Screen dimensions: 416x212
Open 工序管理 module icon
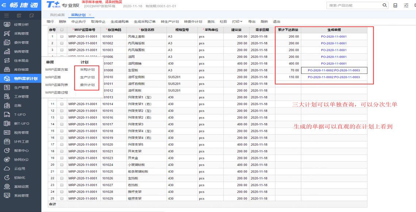(x=7, y=96)
